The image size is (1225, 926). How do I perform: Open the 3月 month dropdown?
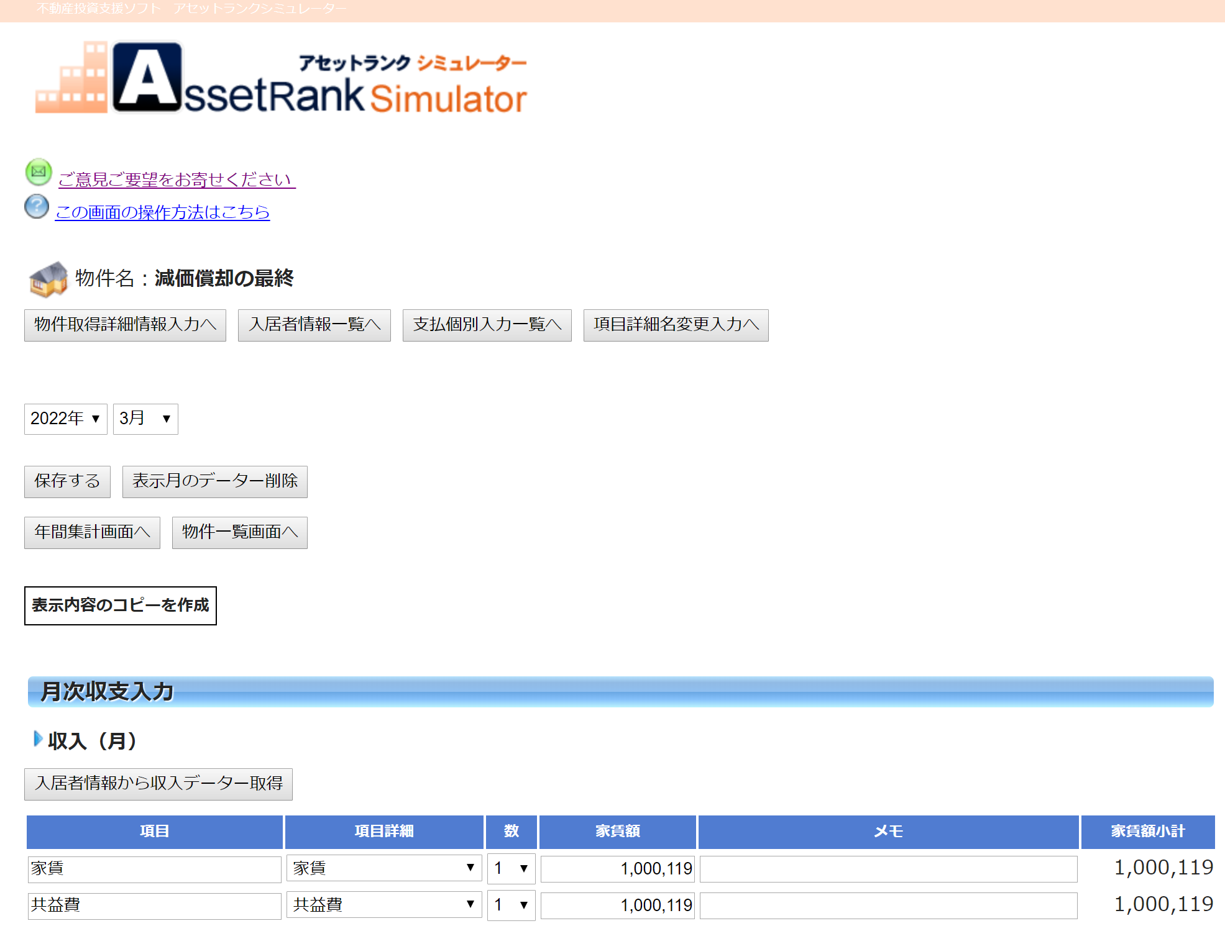click(145, 419)
